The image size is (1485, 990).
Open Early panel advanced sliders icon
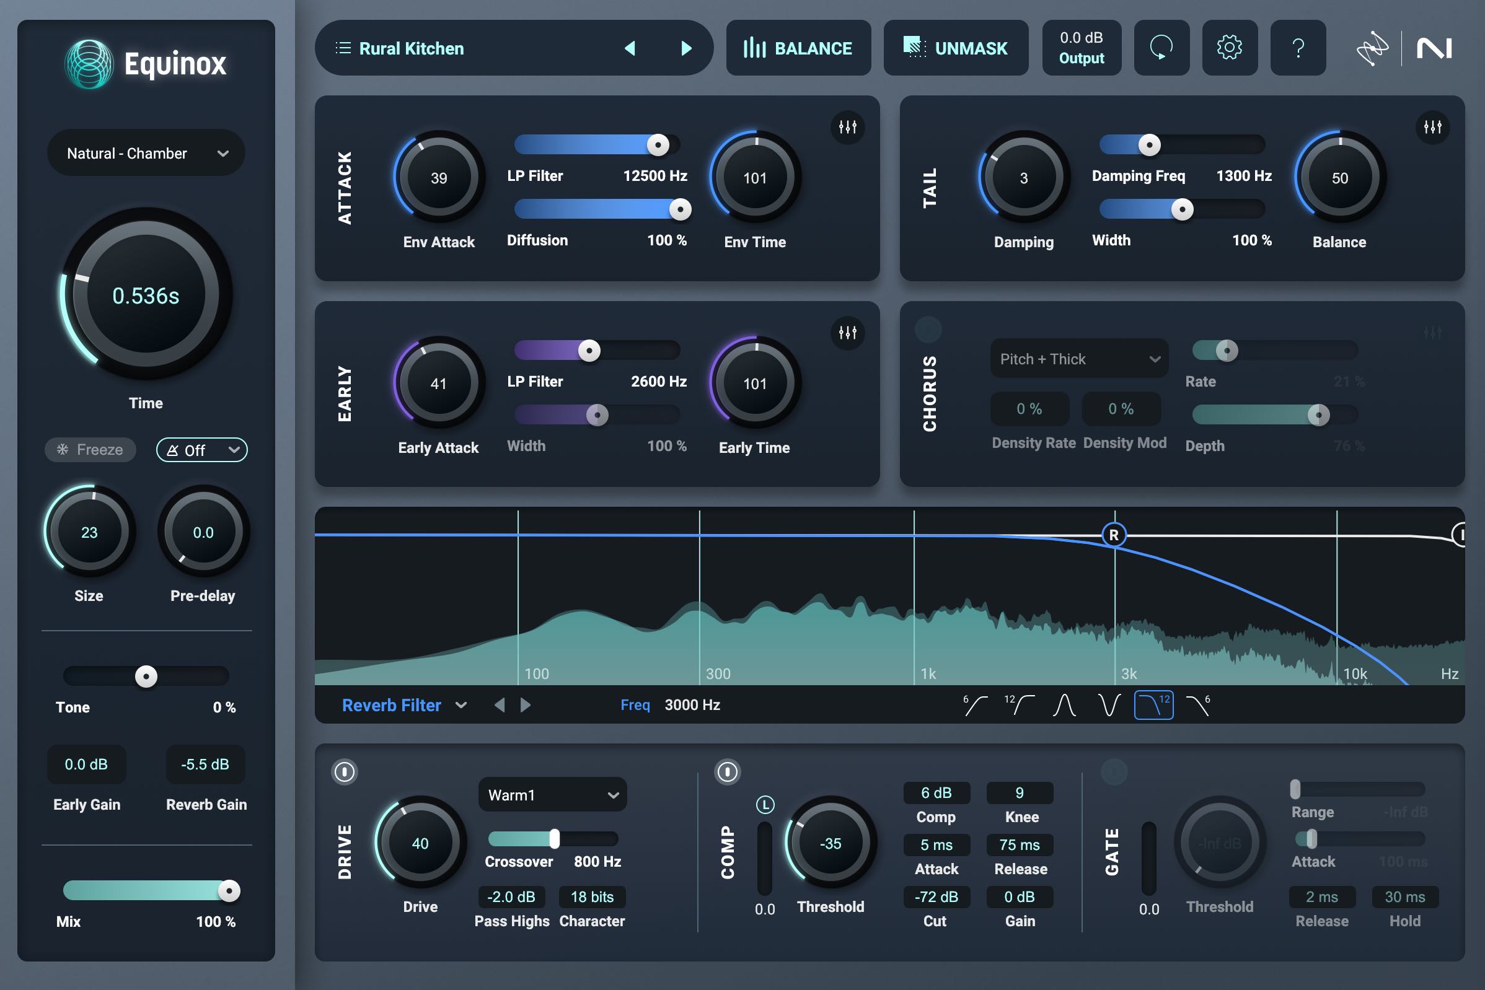pyautogui.click(x=847, y=333)
